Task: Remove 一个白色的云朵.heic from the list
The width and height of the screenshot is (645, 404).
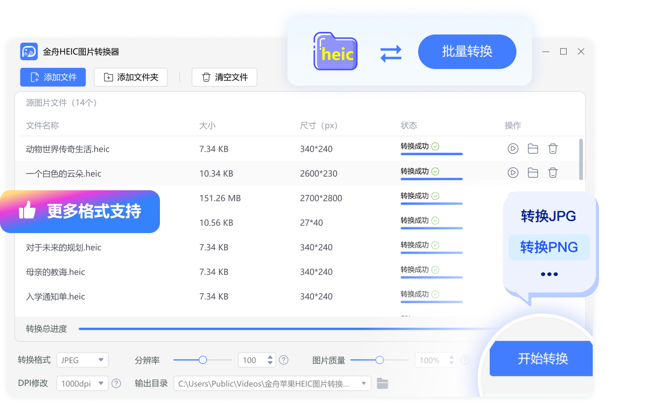Action: click(x=552, y=173)
